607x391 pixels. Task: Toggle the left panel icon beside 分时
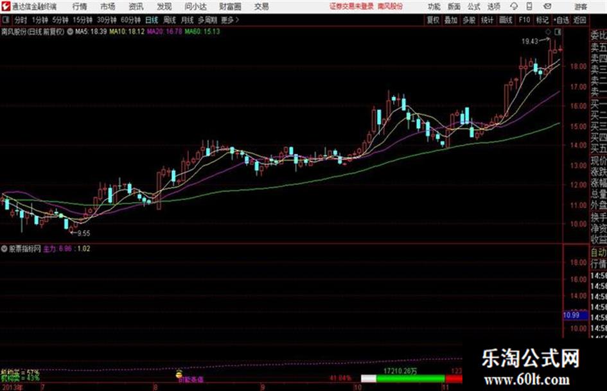click(x=6, y=20)
